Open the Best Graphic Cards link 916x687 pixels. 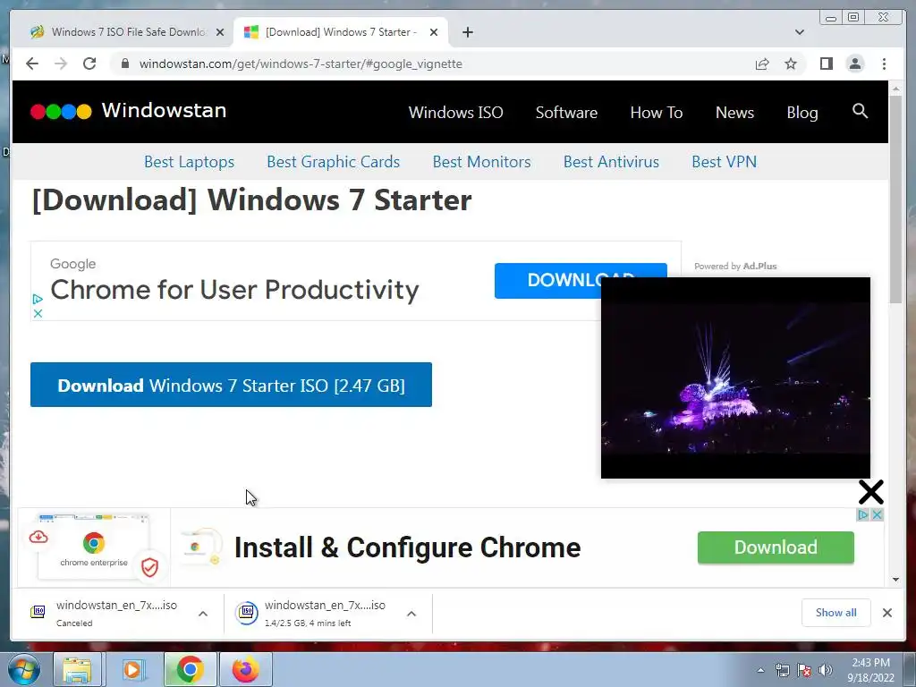click(x=333, y=162)
